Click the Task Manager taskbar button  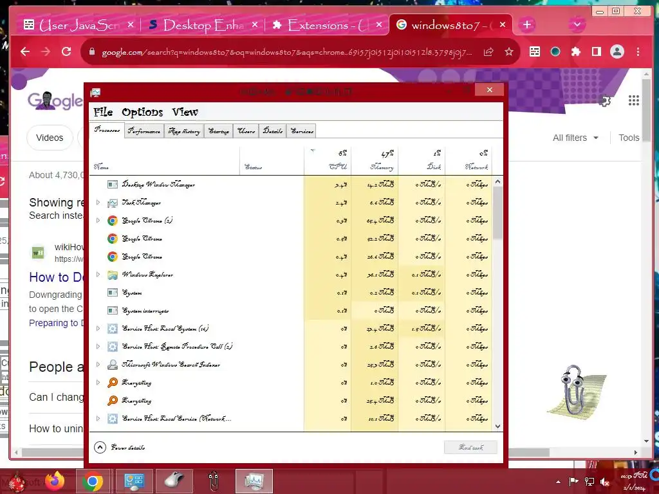tap(254, 481)
